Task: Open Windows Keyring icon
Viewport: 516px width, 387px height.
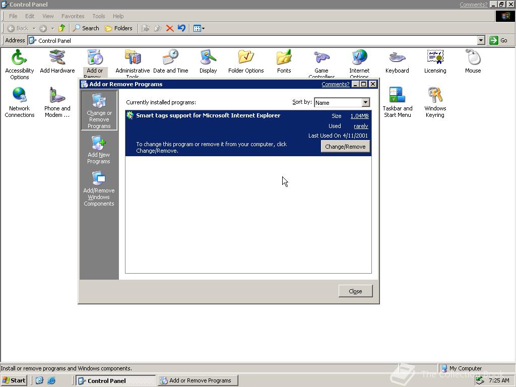Action: point(435,102)
